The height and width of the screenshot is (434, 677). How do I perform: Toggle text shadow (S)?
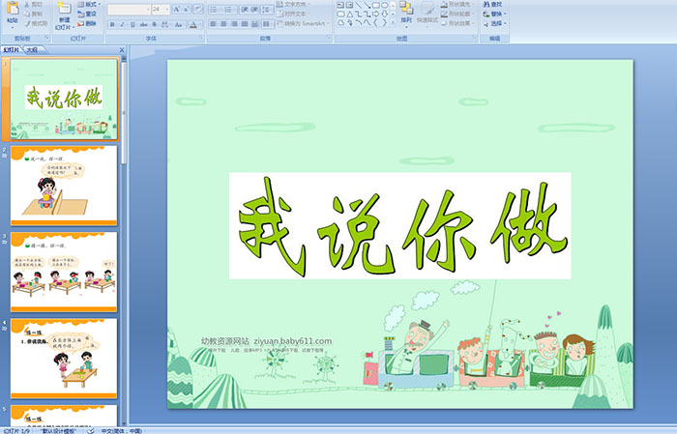click(x=154, y=24)
